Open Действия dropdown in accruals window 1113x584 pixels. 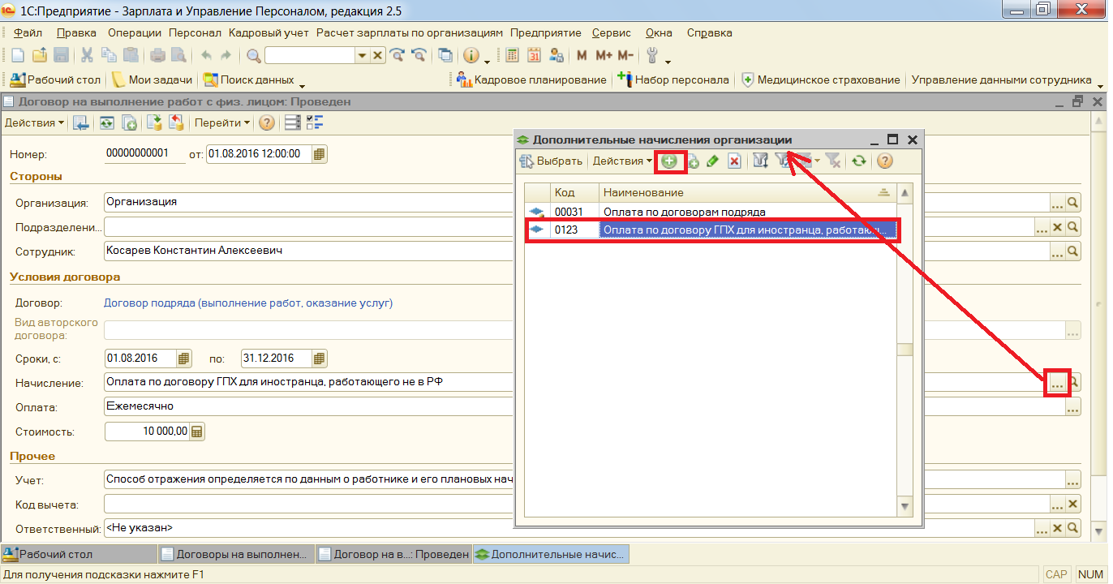[622, 161]
